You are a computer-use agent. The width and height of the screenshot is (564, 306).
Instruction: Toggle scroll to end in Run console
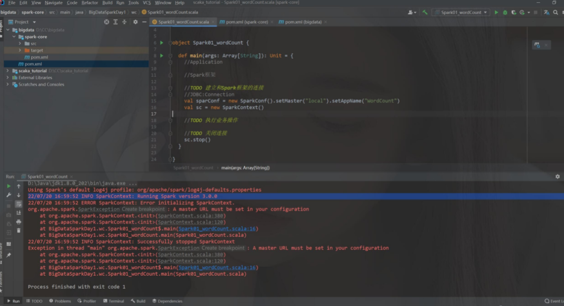click(19, 213)
